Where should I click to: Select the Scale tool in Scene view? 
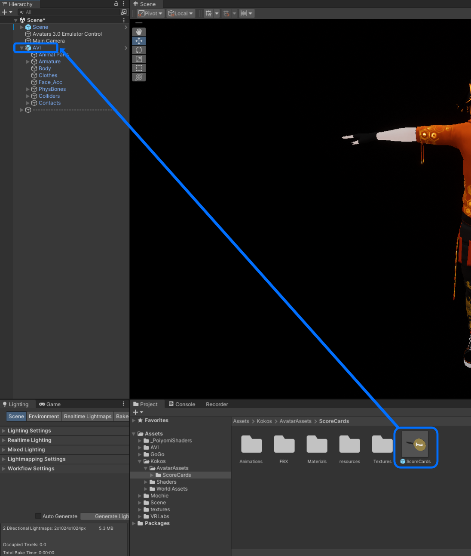click(x=139, y=59)
